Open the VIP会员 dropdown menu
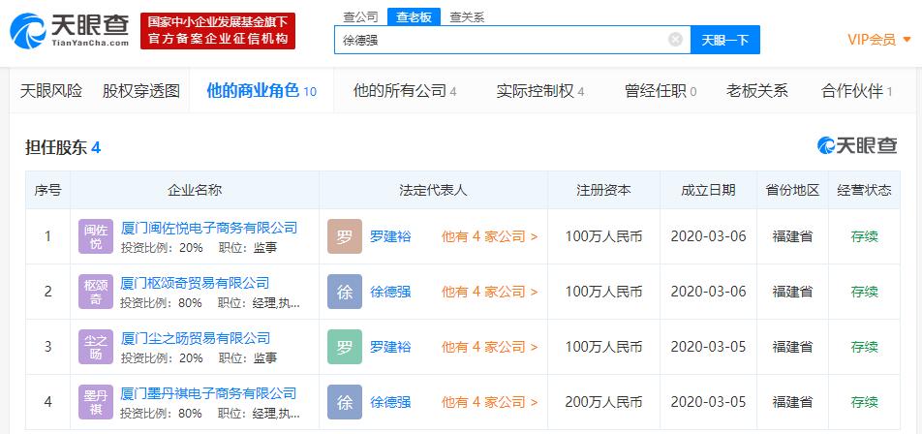Screen dimensions: 922x434 [879, 40]
